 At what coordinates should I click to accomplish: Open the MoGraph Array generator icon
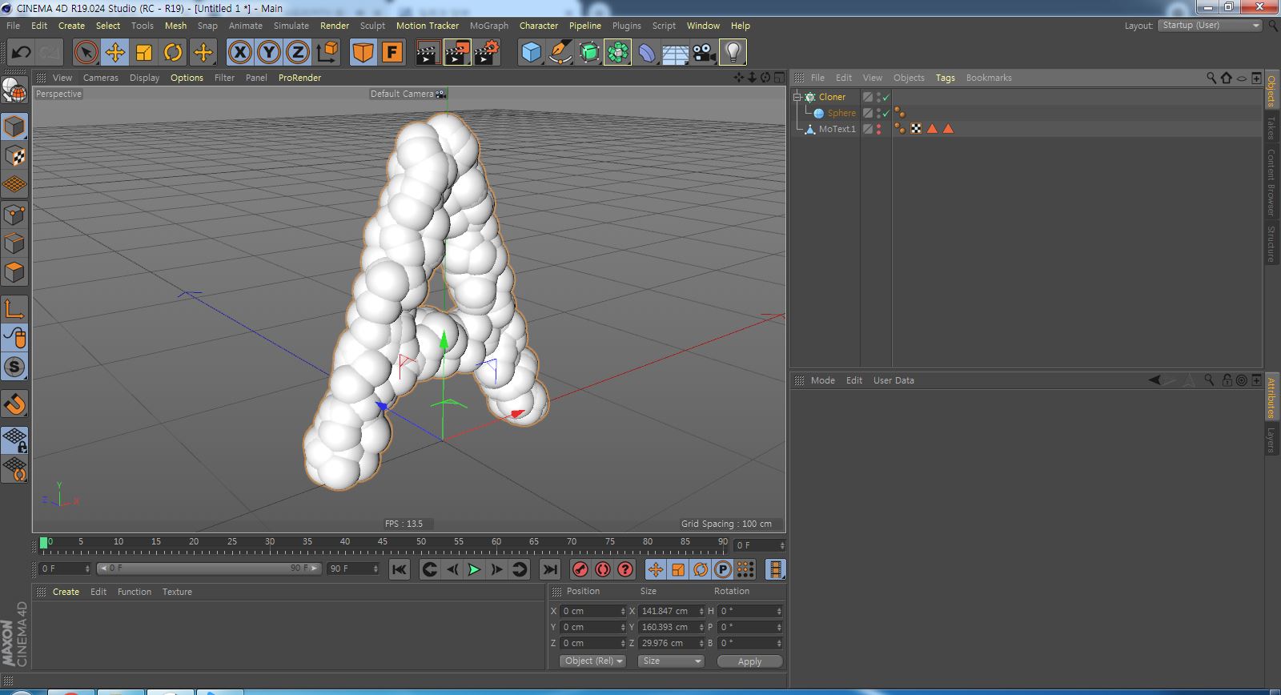(x=618, y=53)
